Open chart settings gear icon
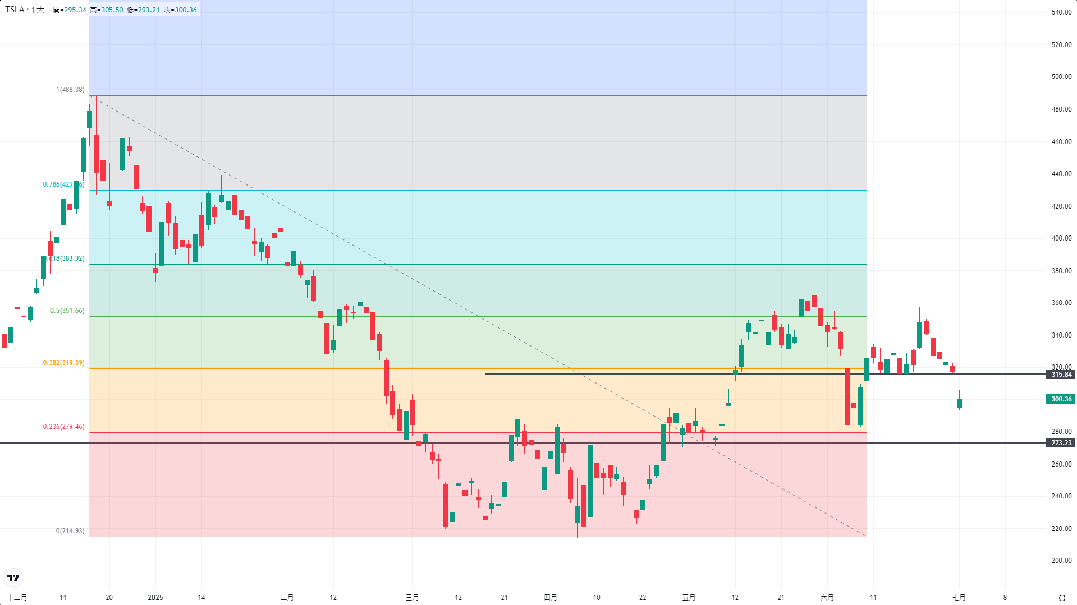 click(1062, 598)
